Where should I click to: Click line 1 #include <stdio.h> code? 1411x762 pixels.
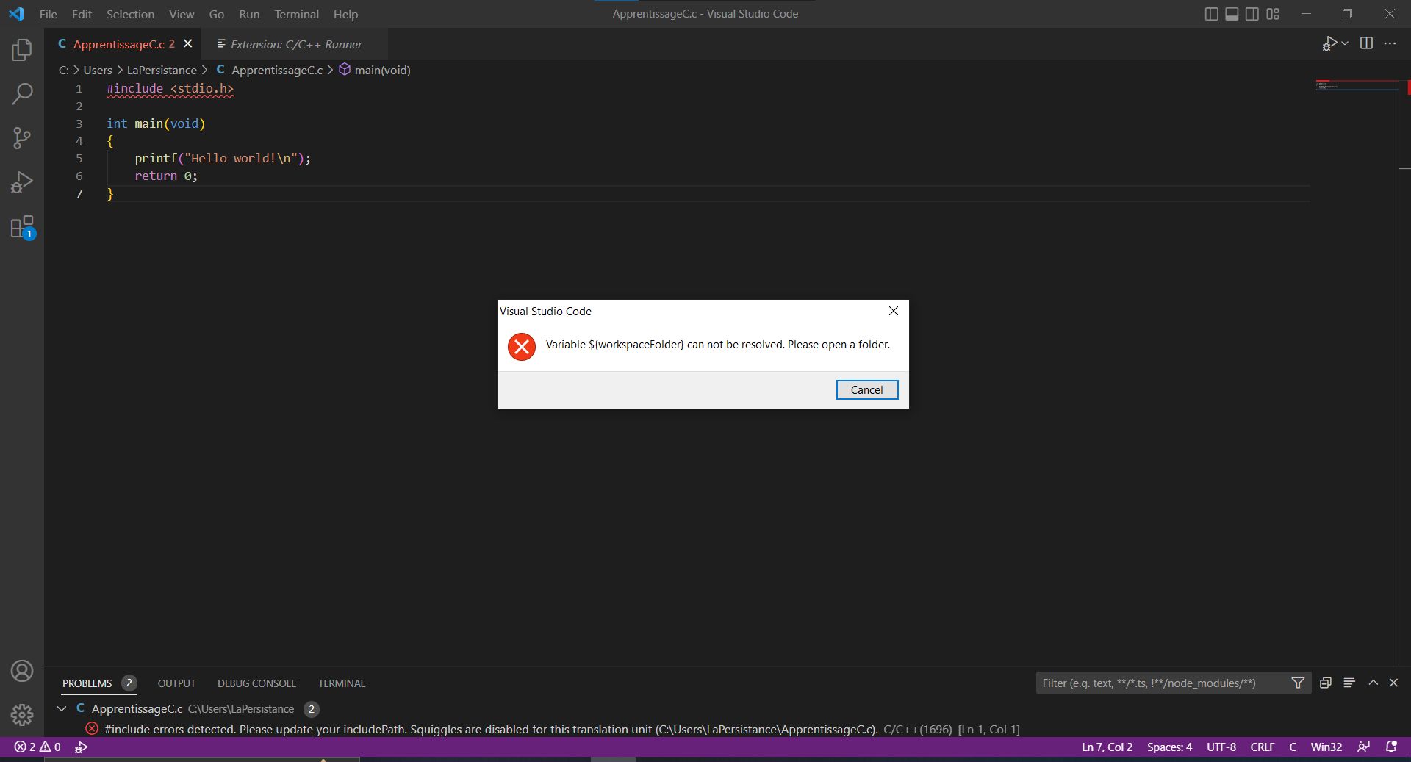click(x=170, y=89)
